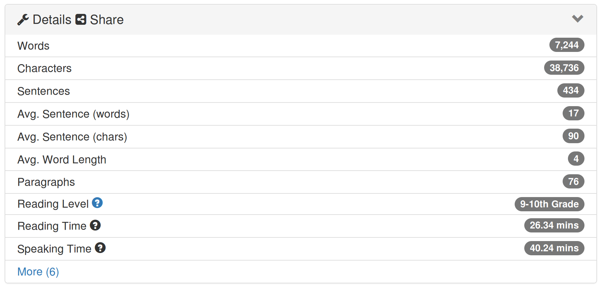602x289 pixels.
Task: Click the 9-10th Grade badge
Action: click(x=549, y=204)
